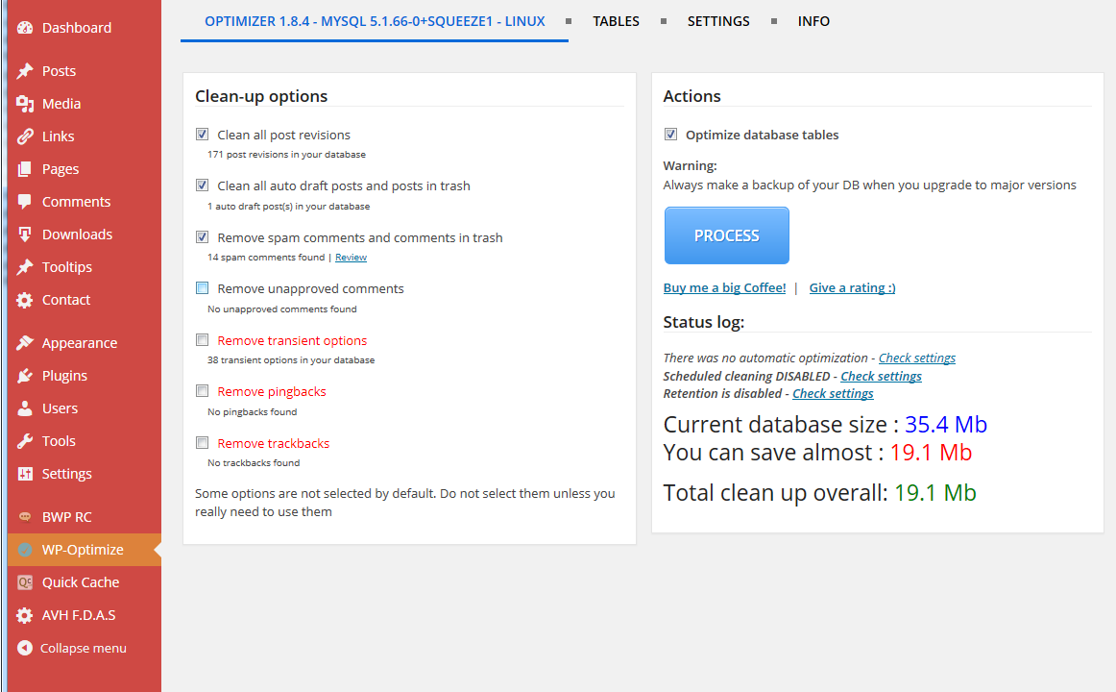Image resolution: width=1116 pixels, height=692 pixels.
Task: Click the Media icon in sidebar
Action: point(25,104)
